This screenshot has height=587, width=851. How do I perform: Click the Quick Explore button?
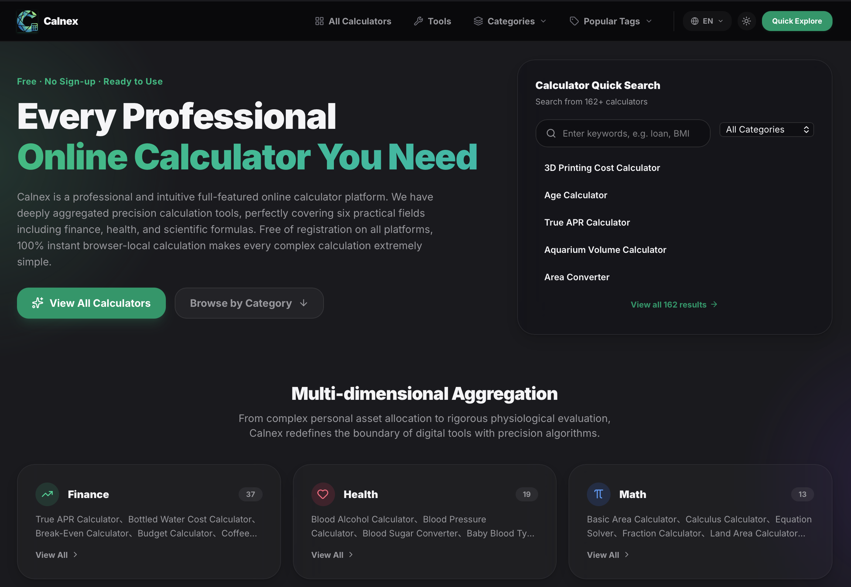(797, 21)
